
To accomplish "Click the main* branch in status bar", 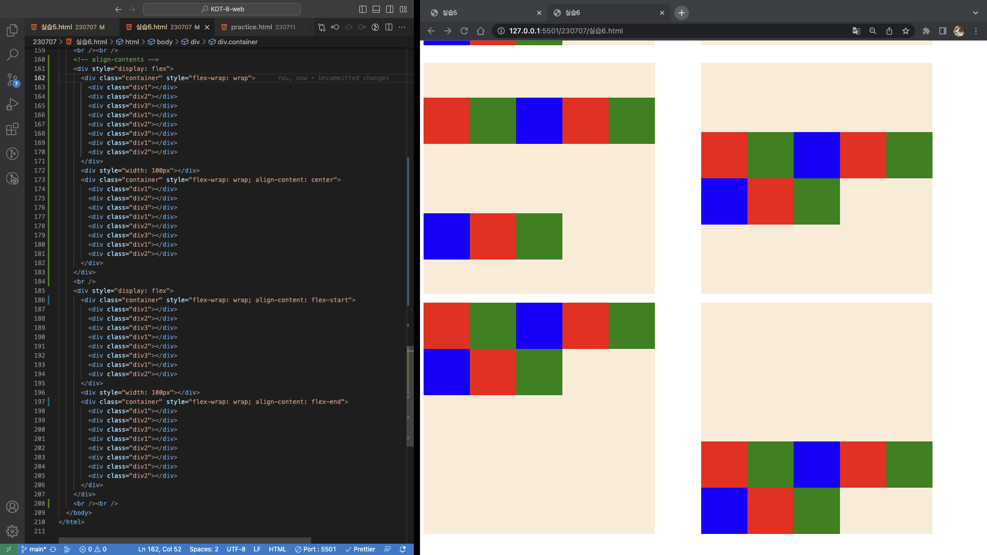I will pos(34,549).
